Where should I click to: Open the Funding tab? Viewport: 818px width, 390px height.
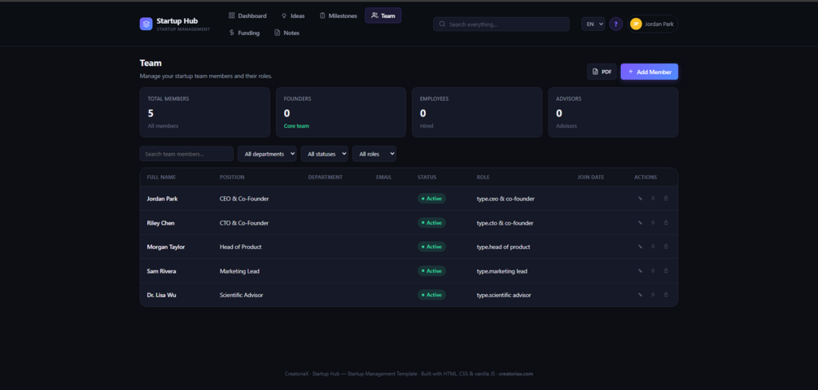tap(243, 33)
